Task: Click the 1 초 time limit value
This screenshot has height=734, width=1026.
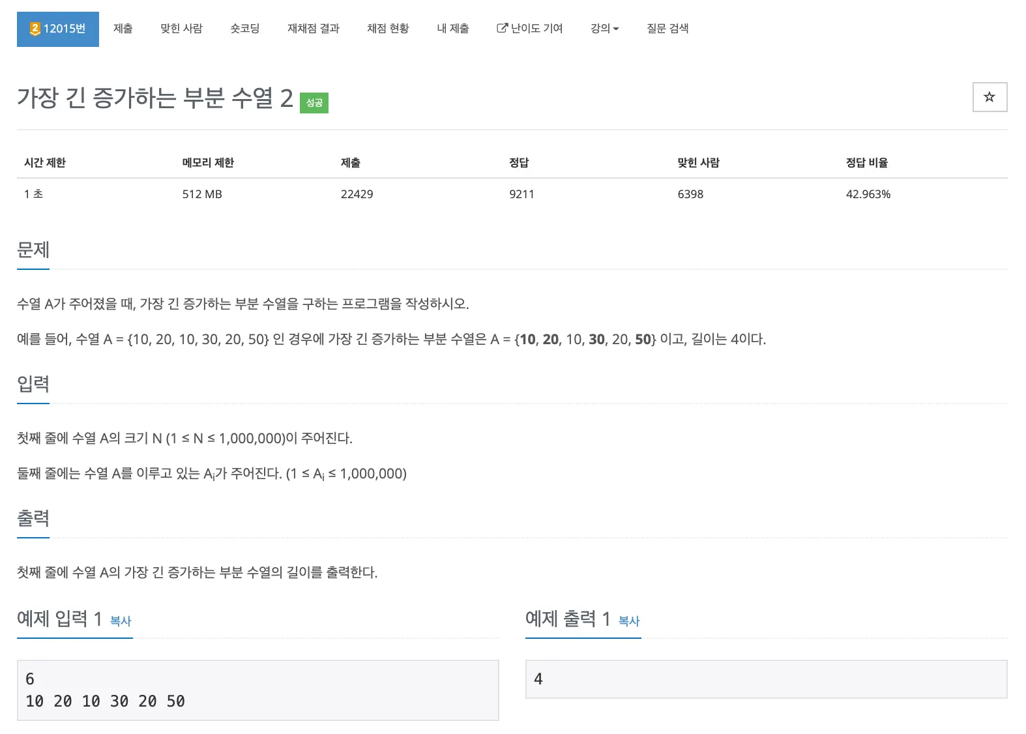Action: click(x=33, y=194)
